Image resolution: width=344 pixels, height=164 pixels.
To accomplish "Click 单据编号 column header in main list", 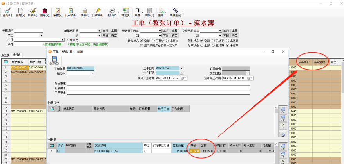I will point(20,62).
